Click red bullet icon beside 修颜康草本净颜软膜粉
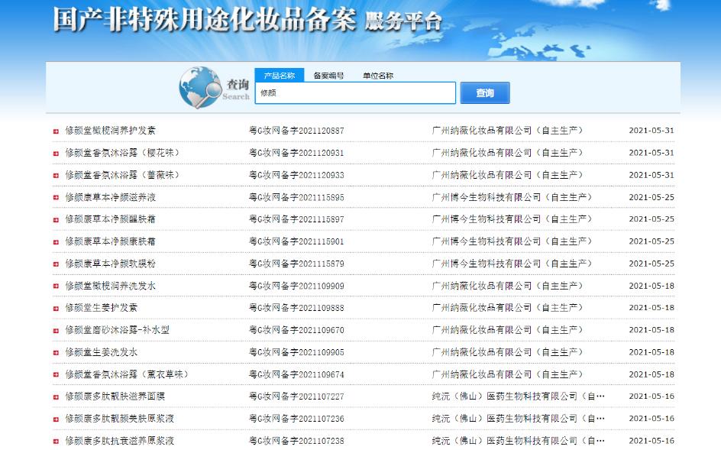The height and width of the screenshot is (450, 721). pos(56,264)
